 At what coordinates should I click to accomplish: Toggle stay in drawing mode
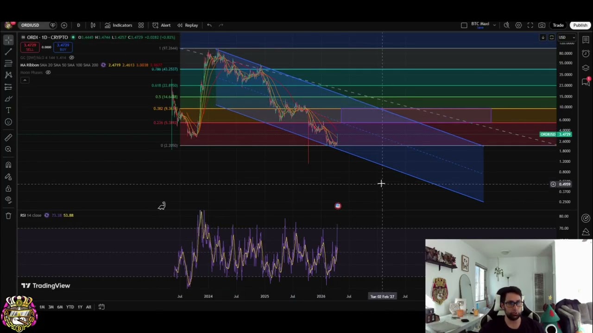click(x=8, y=177)
